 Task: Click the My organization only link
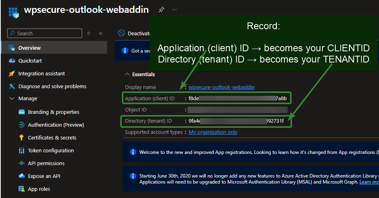(213, 132)
